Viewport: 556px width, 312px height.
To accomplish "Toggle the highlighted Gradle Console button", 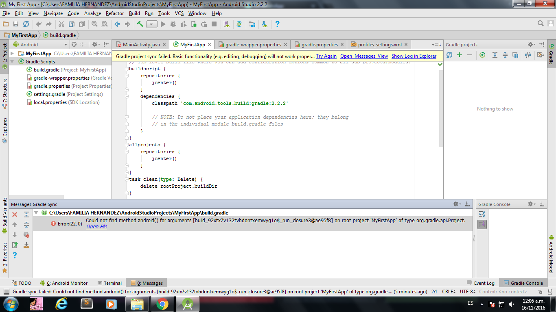I will point(482,224).
